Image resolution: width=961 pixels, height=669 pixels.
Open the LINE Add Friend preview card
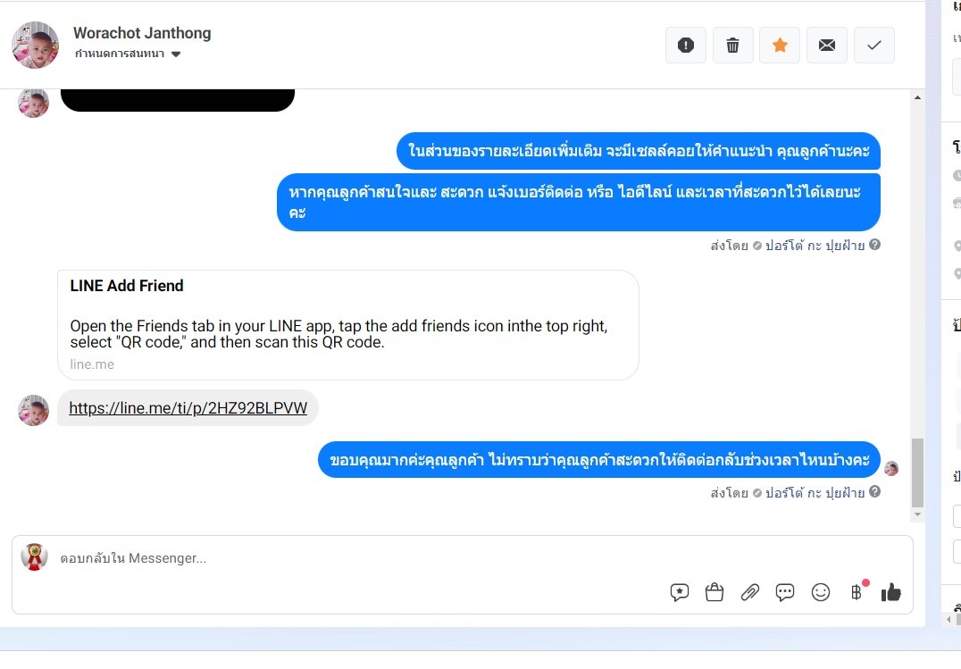[348, 325]
